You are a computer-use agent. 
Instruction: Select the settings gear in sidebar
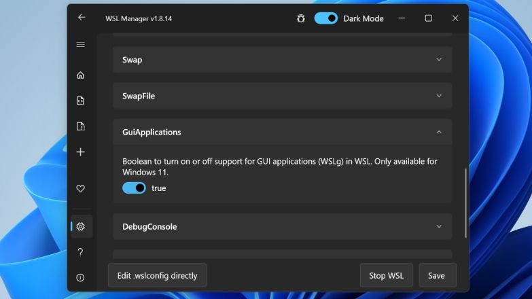(x=80, y=226)
